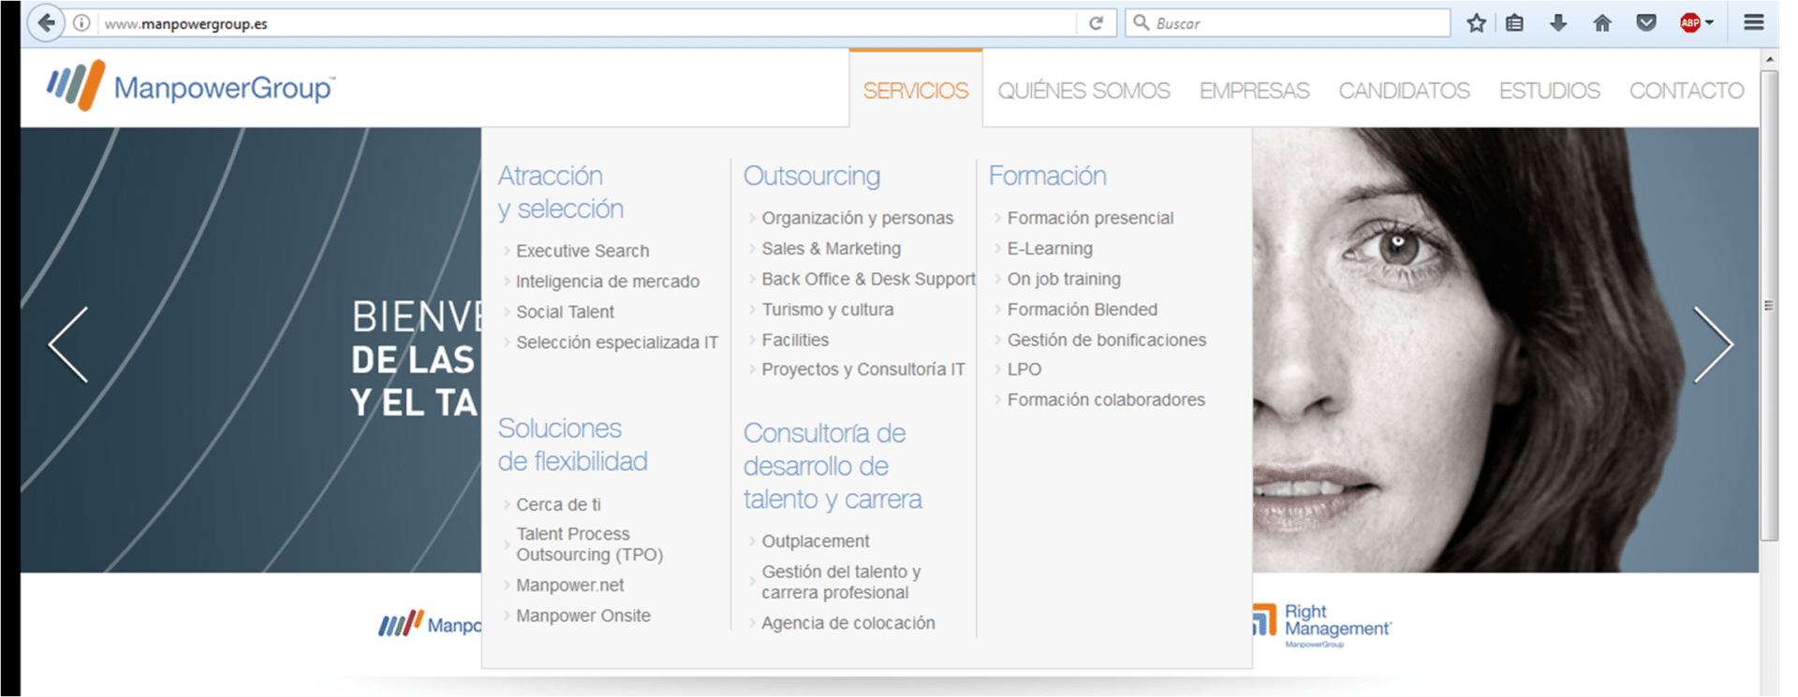The height and width of the screenshot is (697, 1798).
Task: Open the EMPRESAS menu item
Action: coord(1254,91)
